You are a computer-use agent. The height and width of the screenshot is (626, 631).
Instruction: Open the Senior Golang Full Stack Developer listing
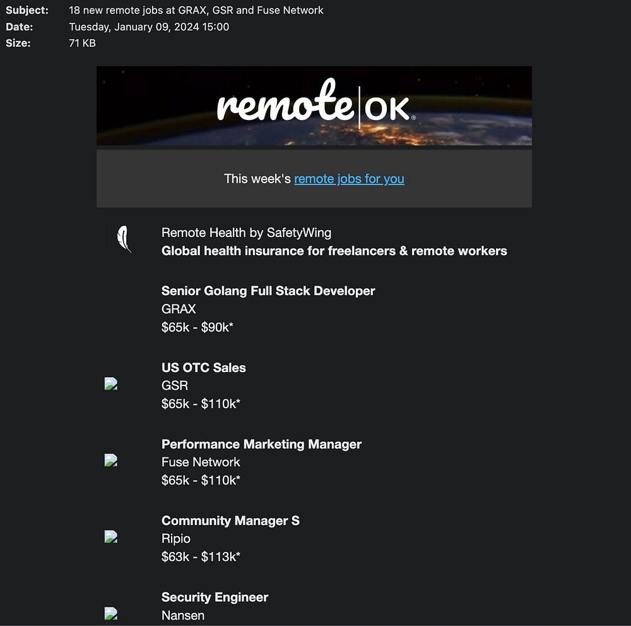coord(268,291)
